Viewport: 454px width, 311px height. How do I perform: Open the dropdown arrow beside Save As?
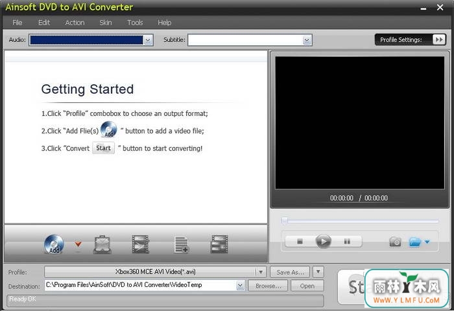(x=318, y=272)
